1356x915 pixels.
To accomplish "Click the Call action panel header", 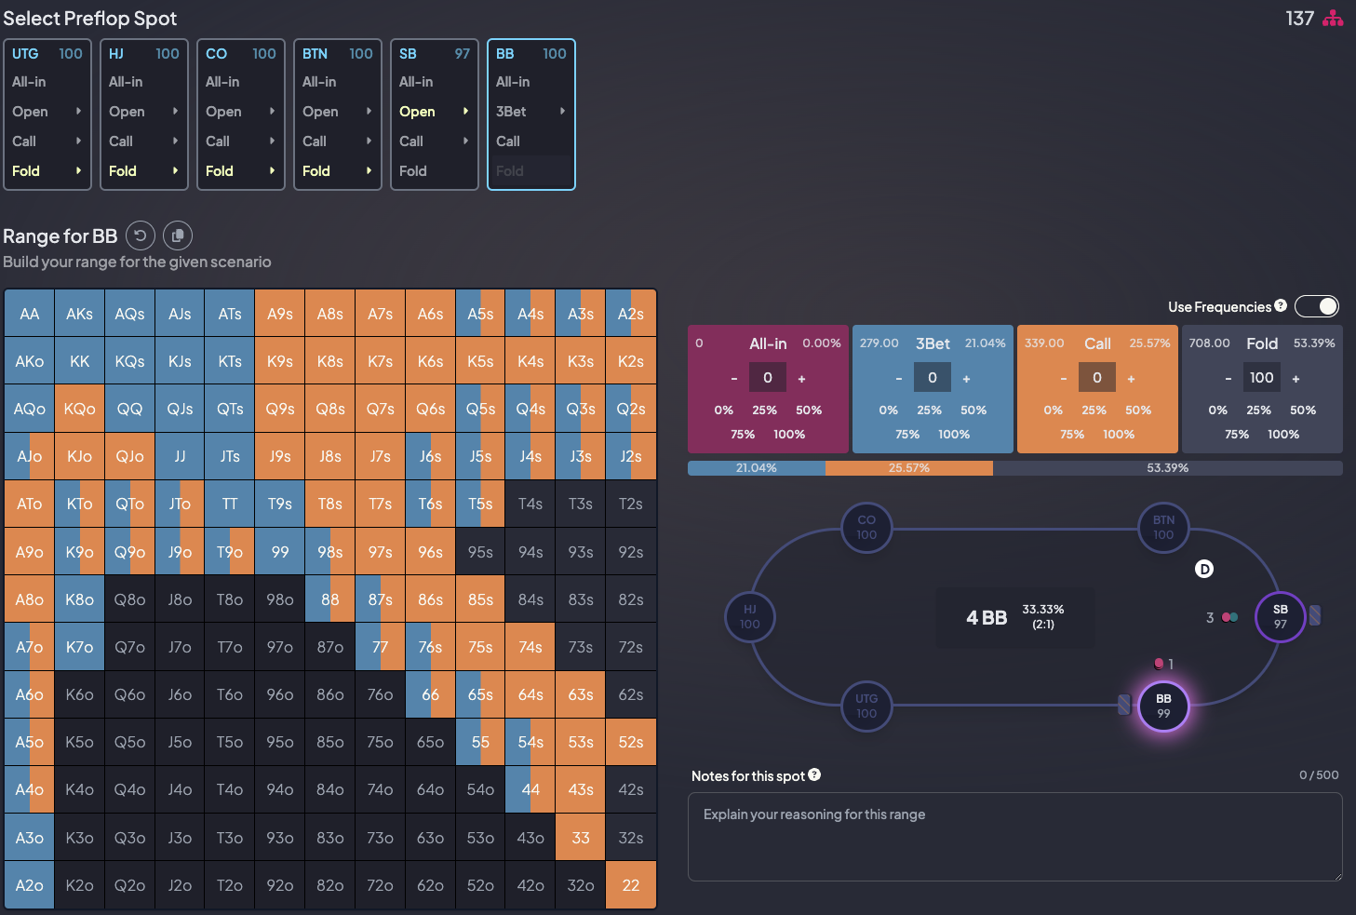I will tap(1097, 343).
